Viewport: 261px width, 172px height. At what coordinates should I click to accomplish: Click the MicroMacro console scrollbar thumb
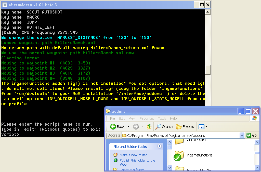208,69
